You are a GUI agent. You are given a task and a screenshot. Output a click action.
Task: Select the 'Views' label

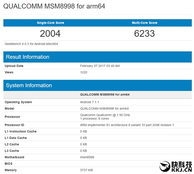(9, 72)
